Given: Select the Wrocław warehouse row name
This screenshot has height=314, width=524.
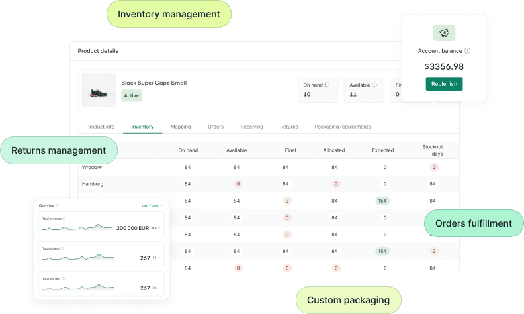Looking at the screenshot, I should [x=92, y=167].
